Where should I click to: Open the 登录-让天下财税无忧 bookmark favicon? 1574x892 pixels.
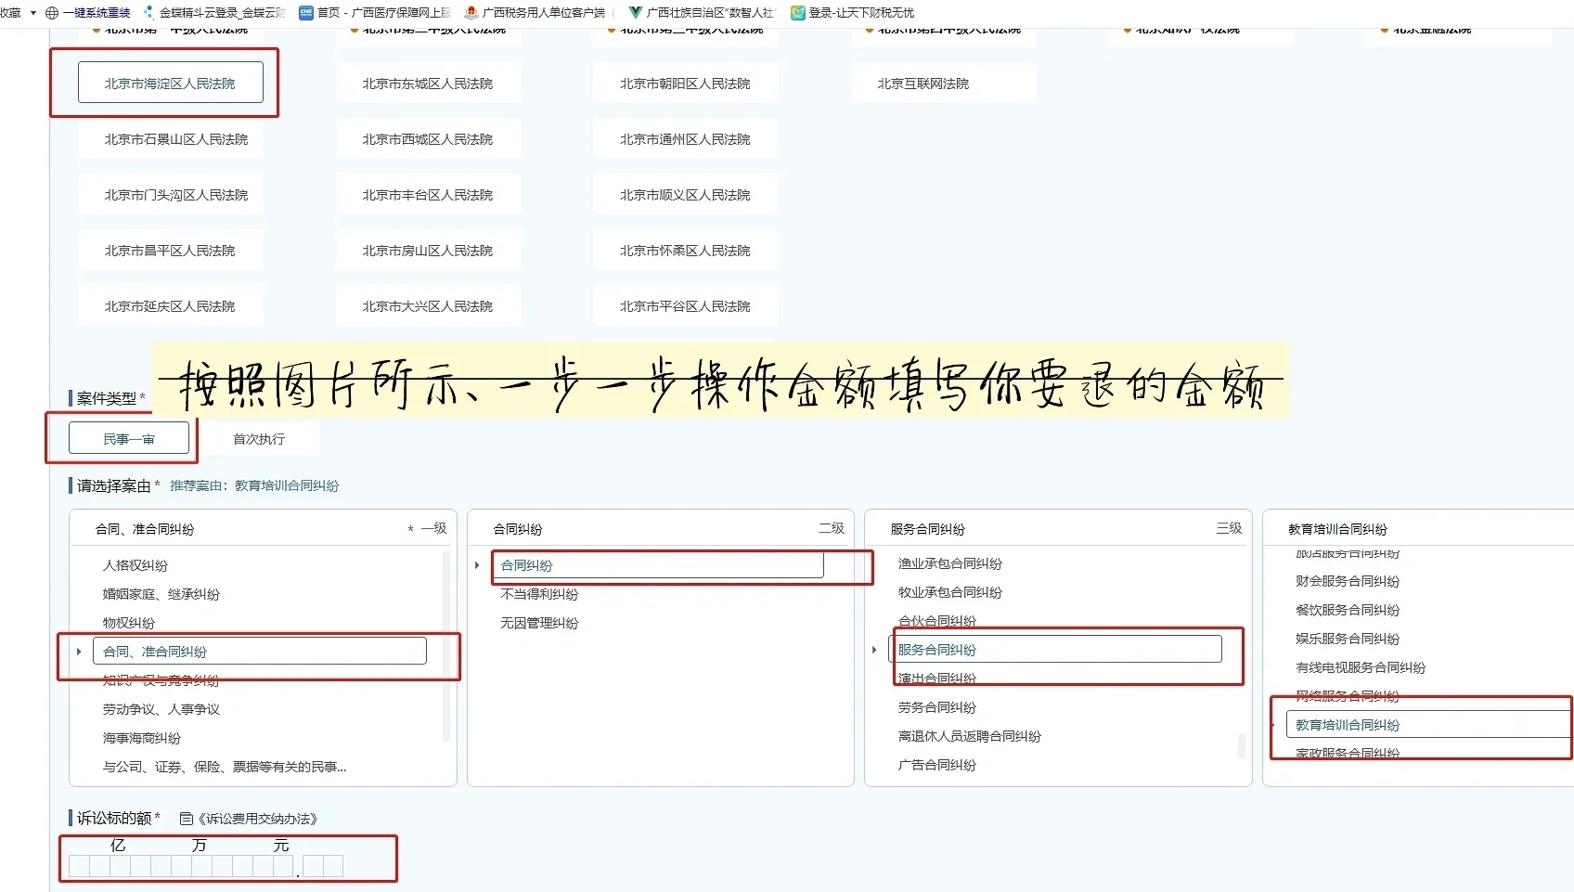click(797, 13)
